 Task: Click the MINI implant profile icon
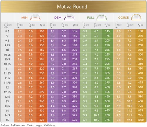tap(35, 17)
